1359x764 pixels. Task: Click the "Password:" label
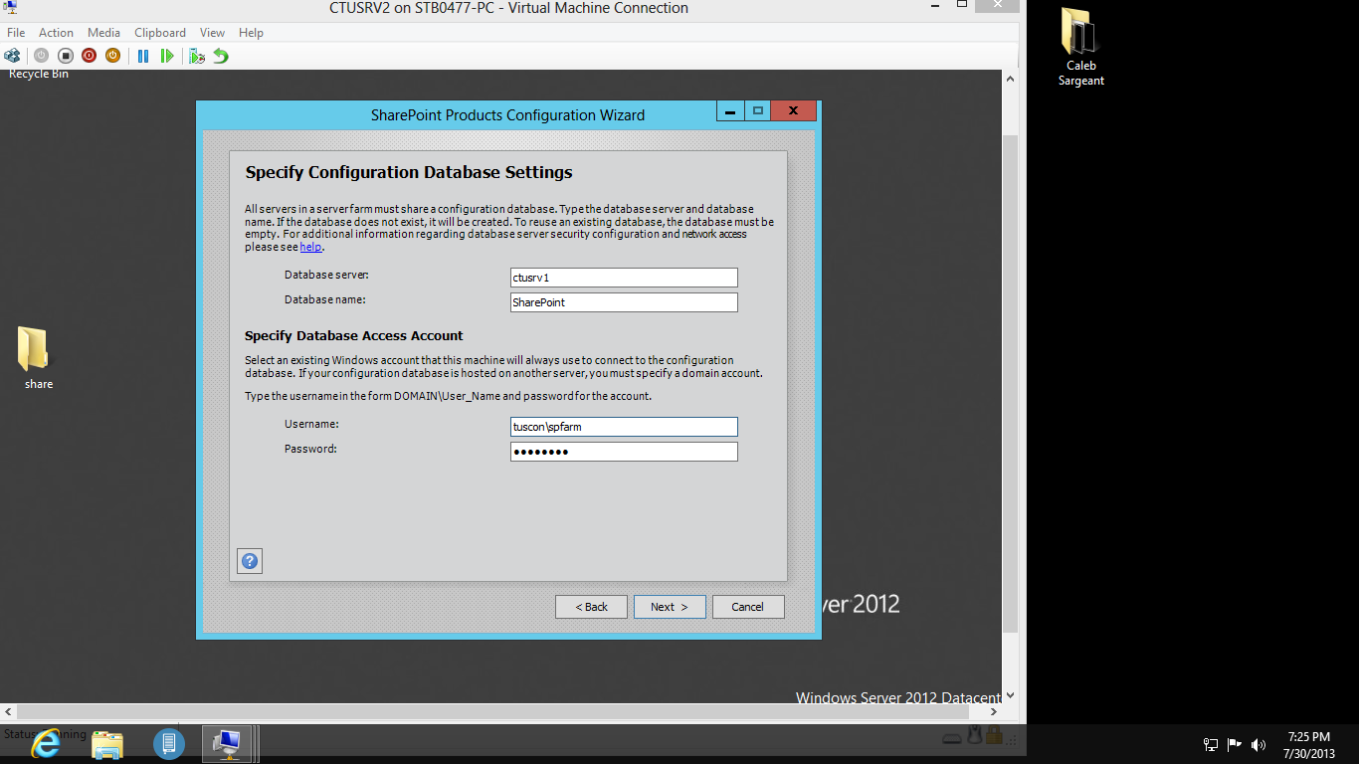[x=311, y=449]
